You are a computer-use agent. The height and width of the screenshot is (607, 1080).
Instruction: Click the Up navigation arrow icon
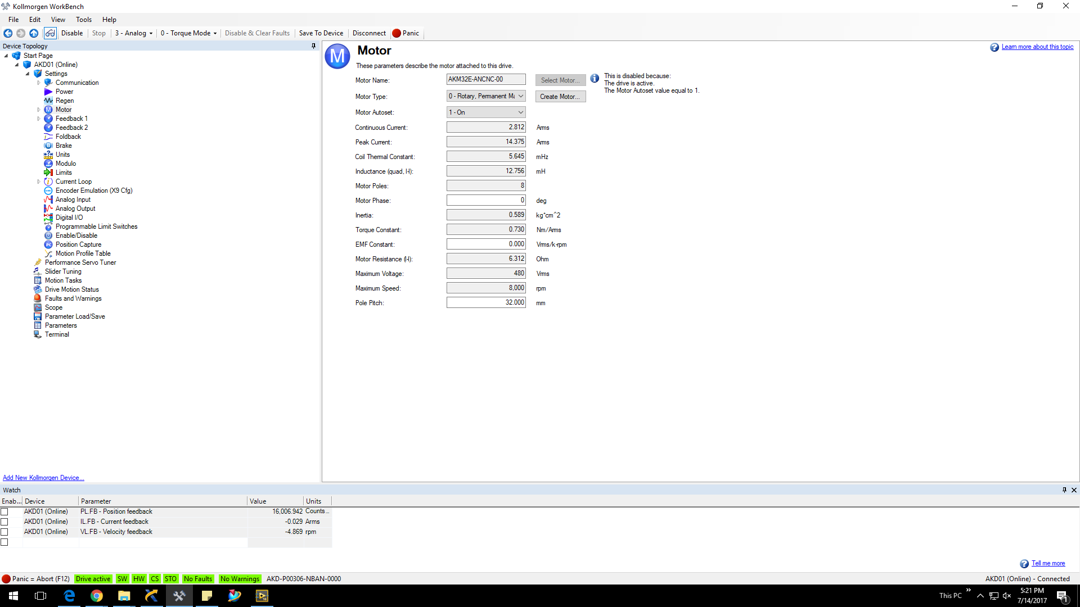pyautogui.click(x=34, y=33)
